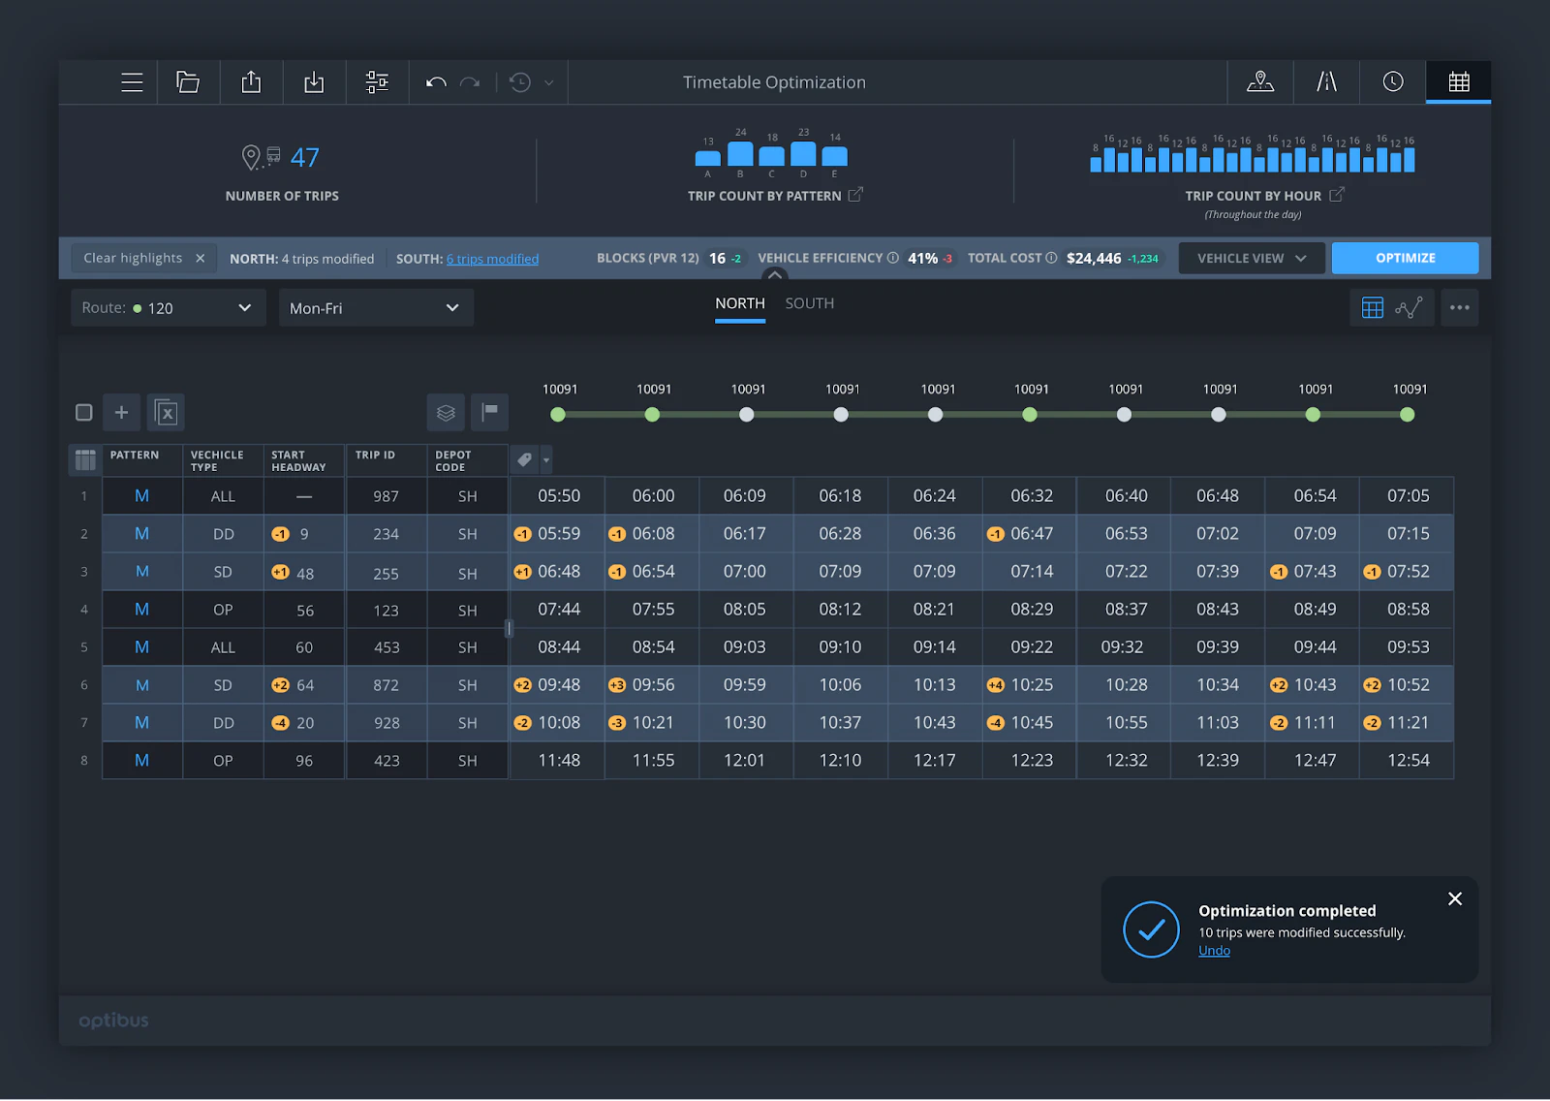Click the export/share icon in the toolbar

251,81
